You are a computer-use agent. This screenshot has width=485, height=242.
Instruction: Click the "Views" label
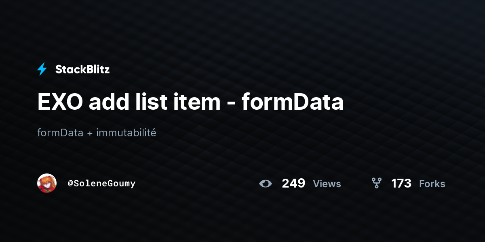327,184
